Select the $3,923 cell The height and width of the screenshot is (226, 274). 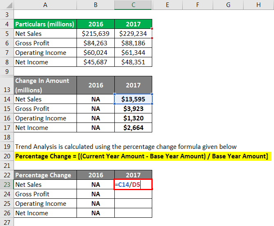133,108
